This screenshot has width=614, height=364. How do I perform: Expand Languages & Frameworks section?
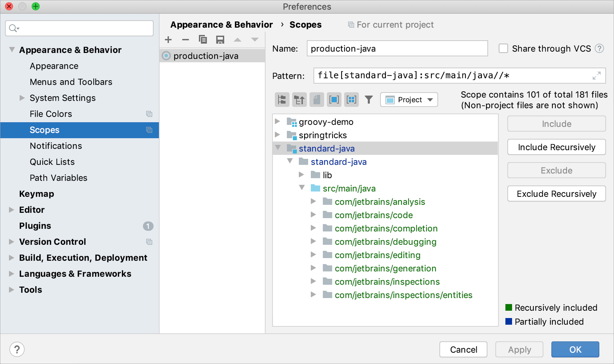coord(11,273)
